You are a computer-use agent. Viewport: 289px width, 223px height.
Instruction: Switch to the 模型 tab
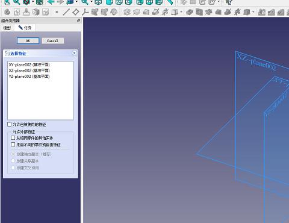7,28
